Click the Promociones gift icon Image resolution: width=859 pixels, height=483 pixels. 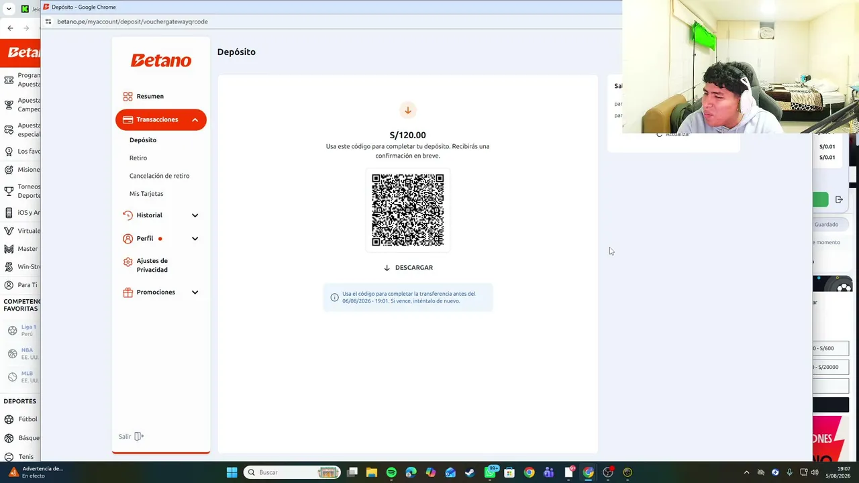(x=128, y=292)
